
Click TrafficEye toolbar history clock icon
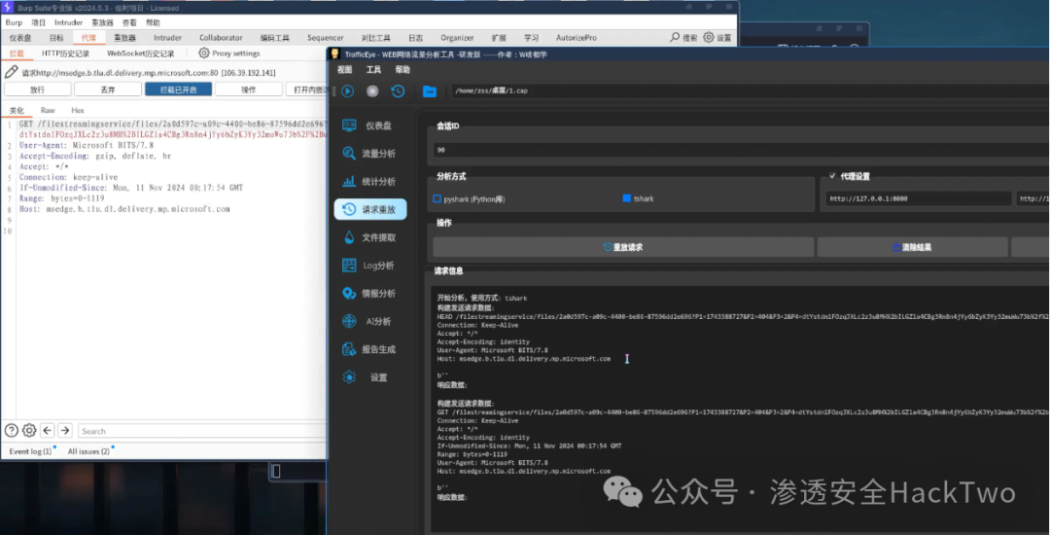[x=398, y=91]
